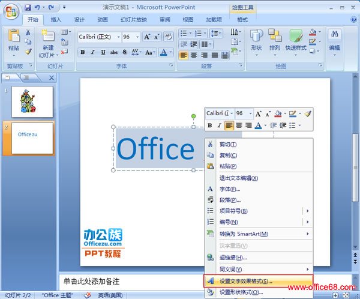
Task: Click text direction icon in ribbon
Action: (234, 32)
